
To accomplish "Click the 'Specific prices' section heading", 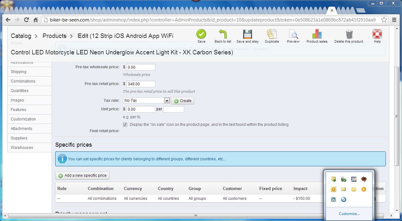I will 74,145.
